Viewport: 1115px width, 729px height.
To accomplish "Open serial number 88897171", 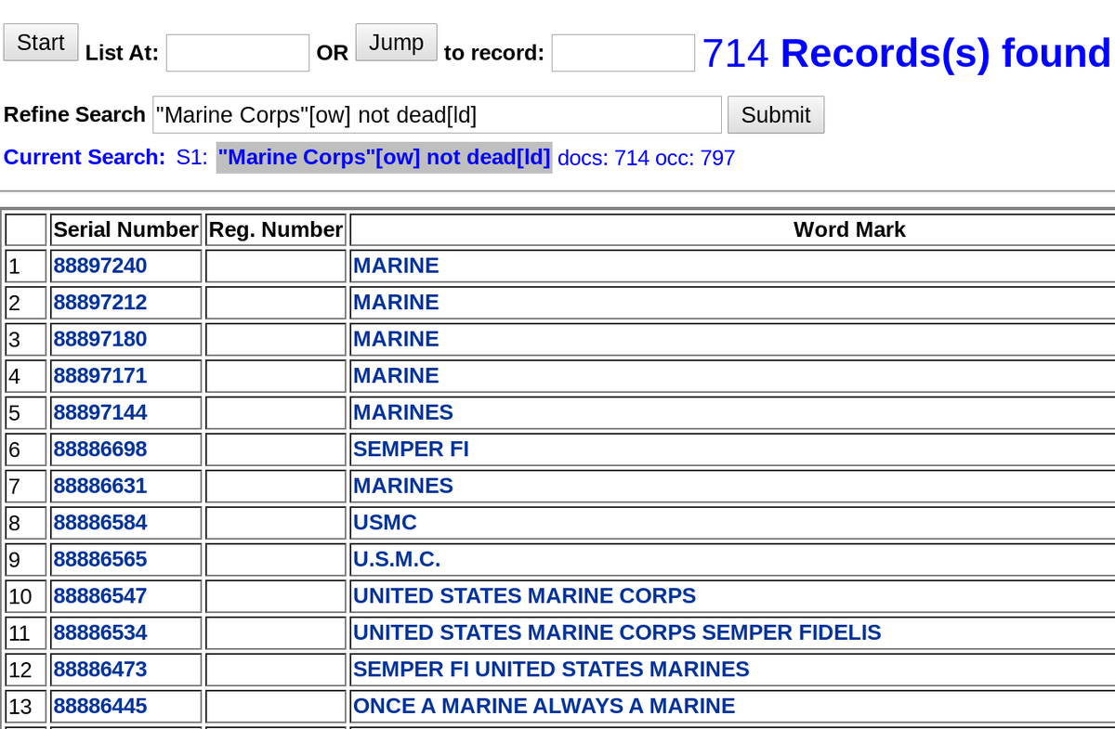I will coord(100,376).
